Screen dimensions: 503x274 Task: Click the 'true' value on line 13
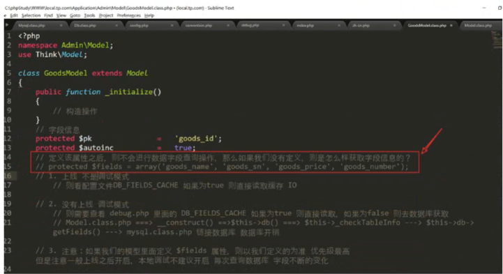coord(183,148)
